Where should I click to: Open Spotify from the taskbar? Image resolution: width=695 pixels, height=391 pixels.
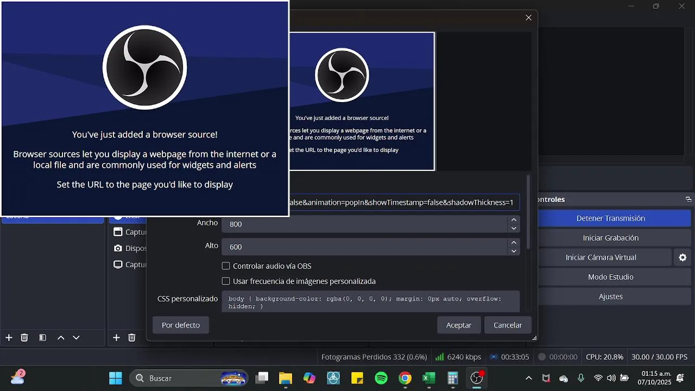(x=381, y=378)
